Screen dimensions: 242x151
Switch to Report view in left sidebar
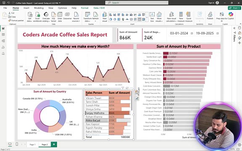coord(3,29)
